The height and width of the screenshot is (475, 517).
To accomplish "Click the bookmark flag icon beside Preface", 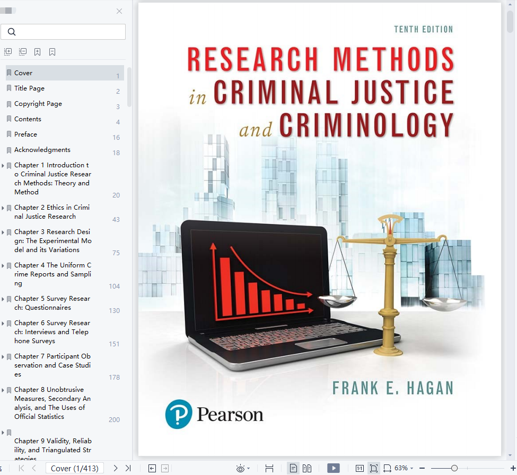I will coord(9,135).
